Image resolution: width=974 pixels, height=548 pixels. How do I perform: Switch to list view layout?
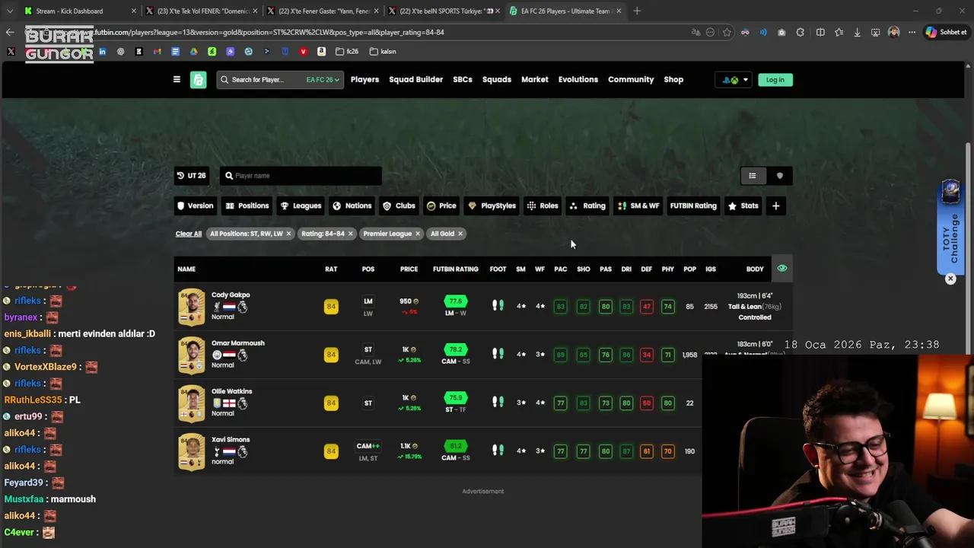(x=753, y=176)
